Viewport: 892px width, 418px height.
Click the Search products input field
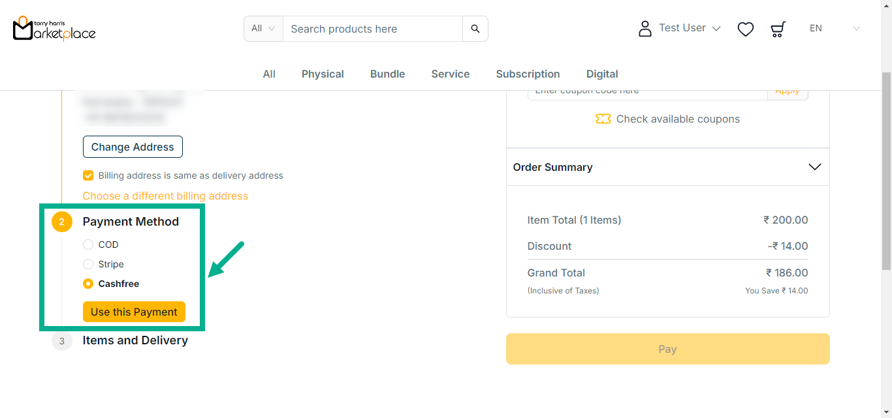pyautogui.click(x=372, y=29)
